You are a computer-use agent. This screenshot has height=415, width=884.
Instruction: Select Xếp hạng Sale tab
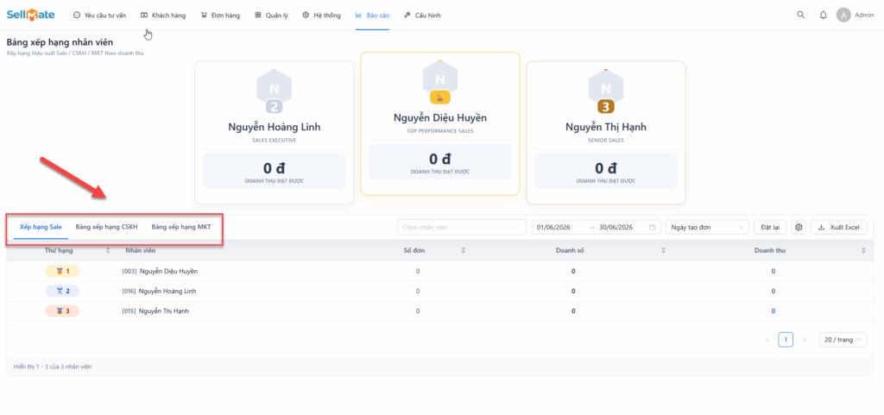tap(41, 228)
